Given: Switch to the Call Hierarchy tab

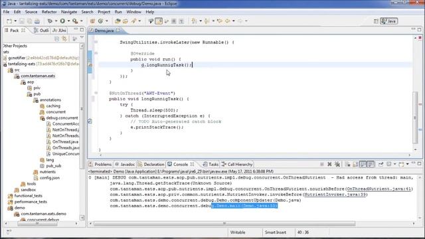Looking at the screenshot, I should click(237, 164).
